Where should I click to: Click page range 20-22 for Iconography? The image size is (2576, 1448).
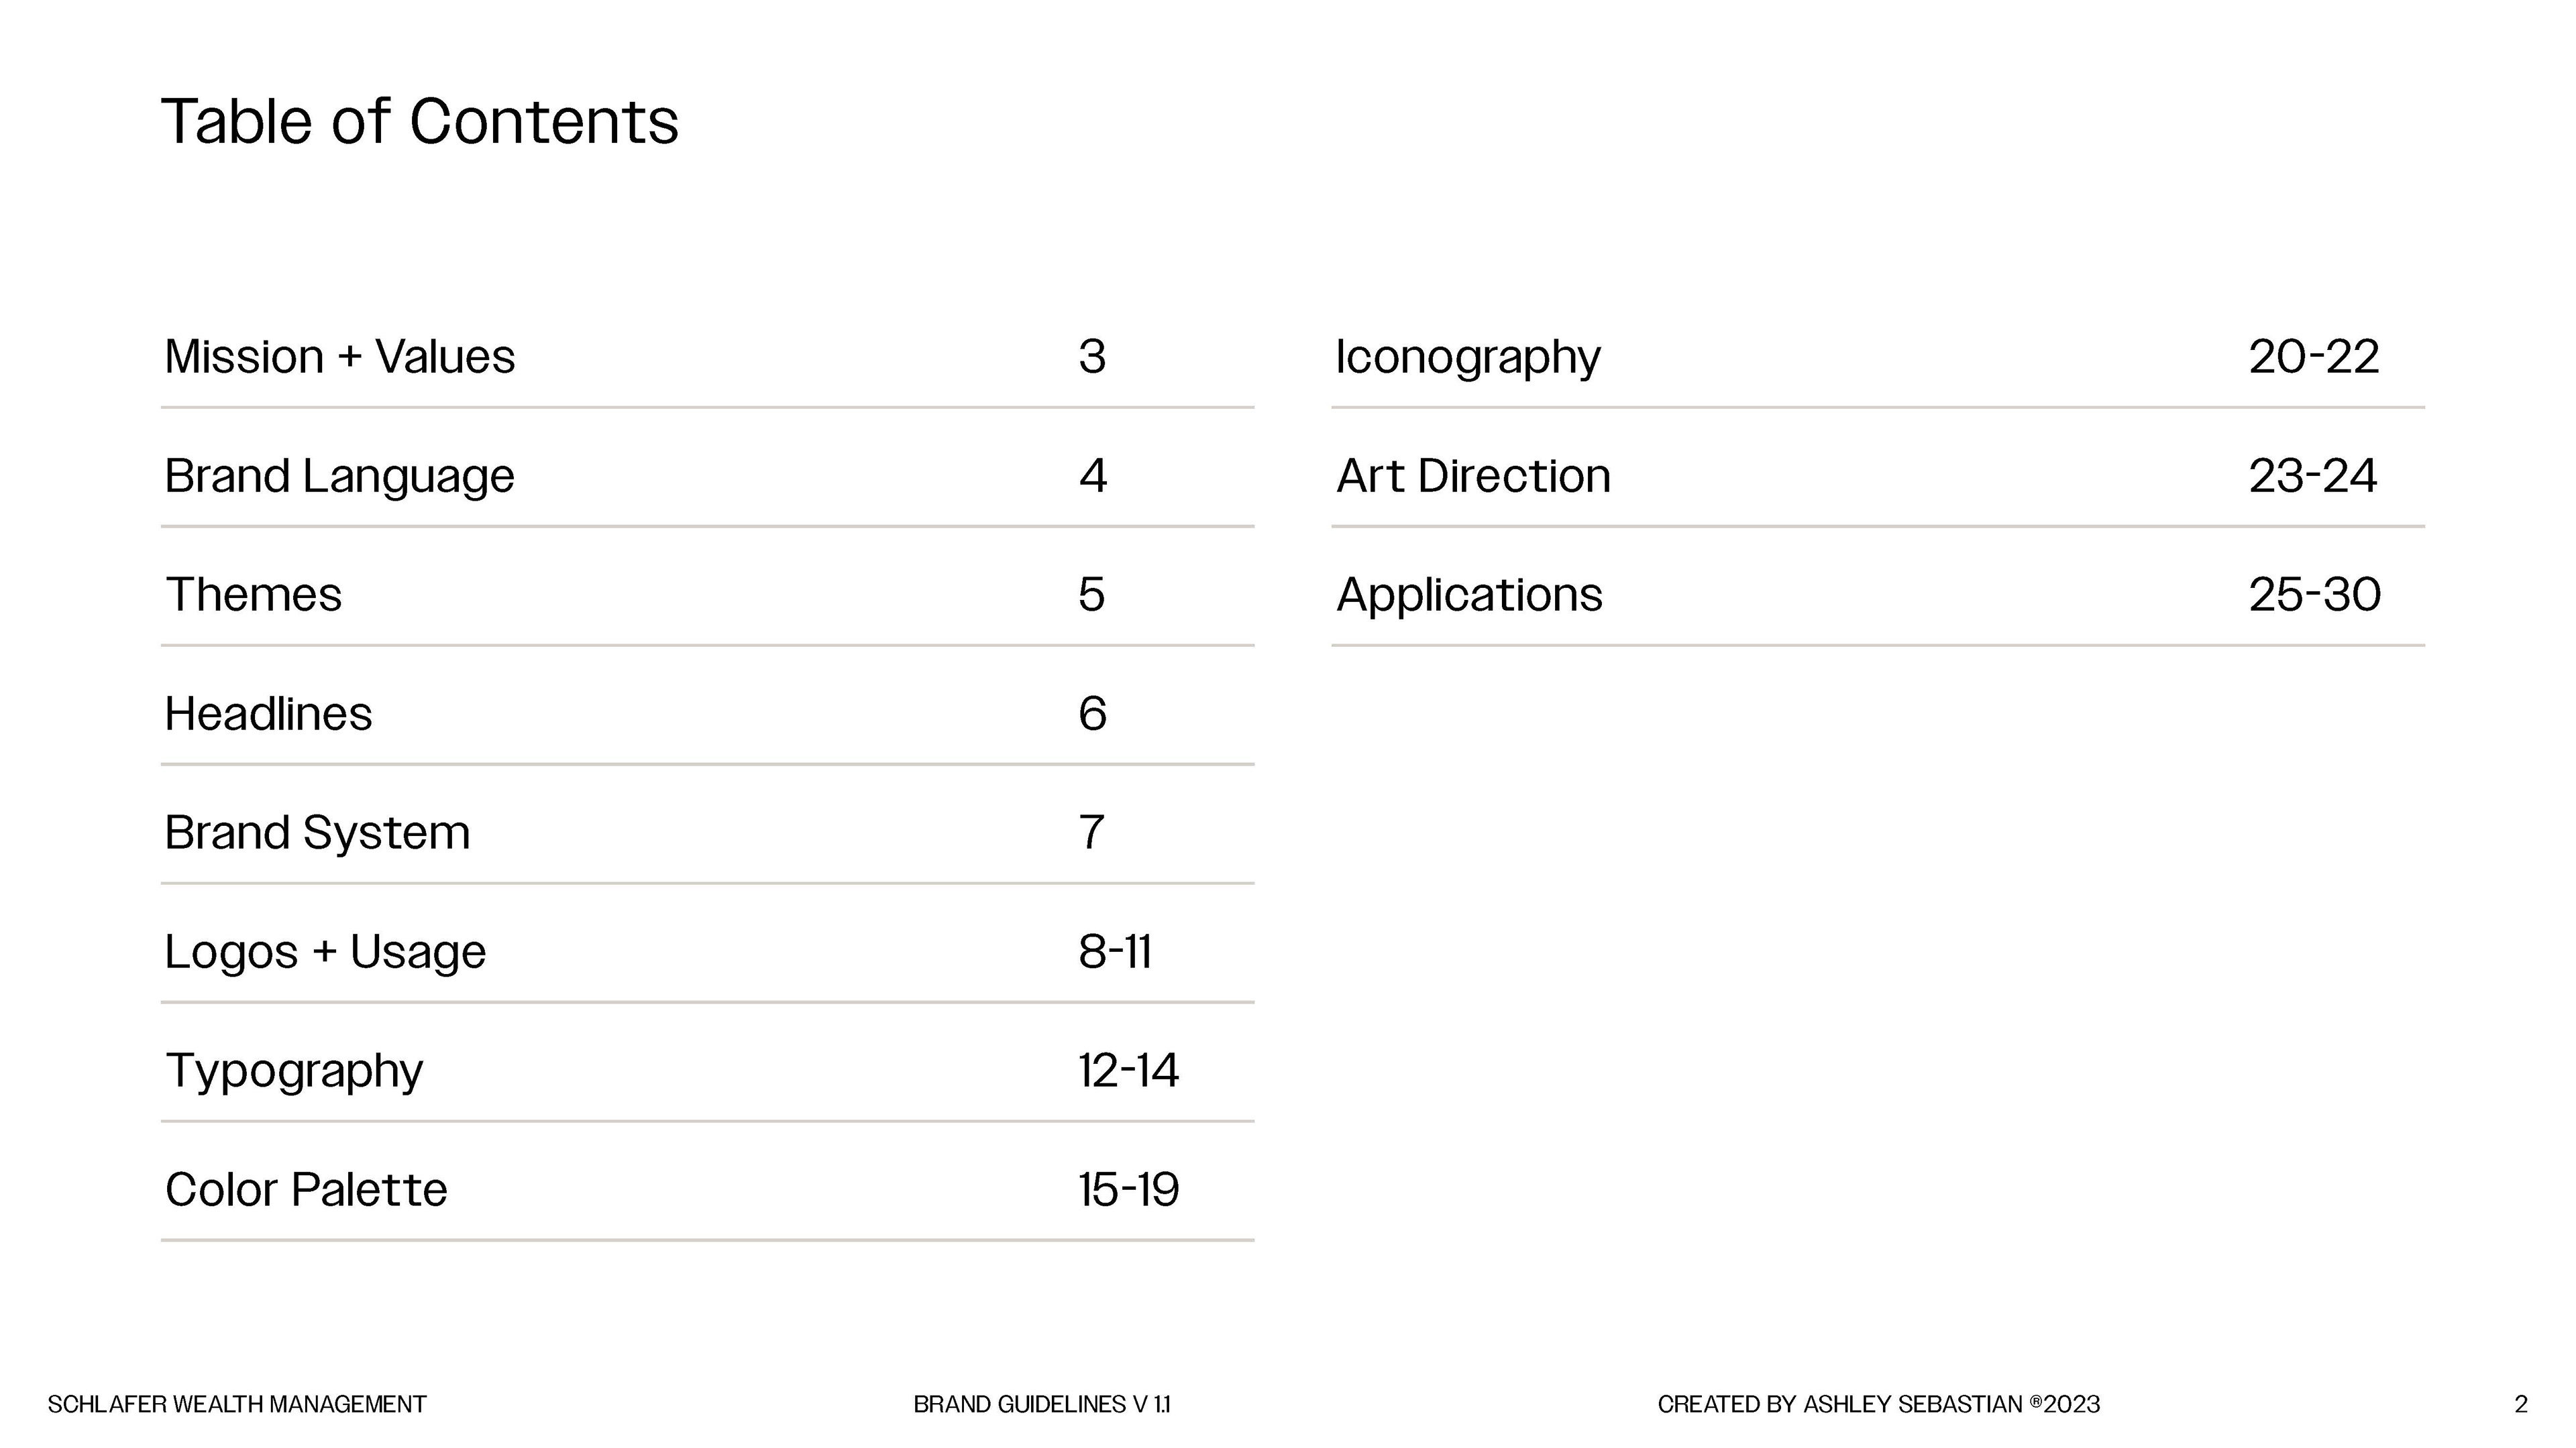pos(2313,357)
